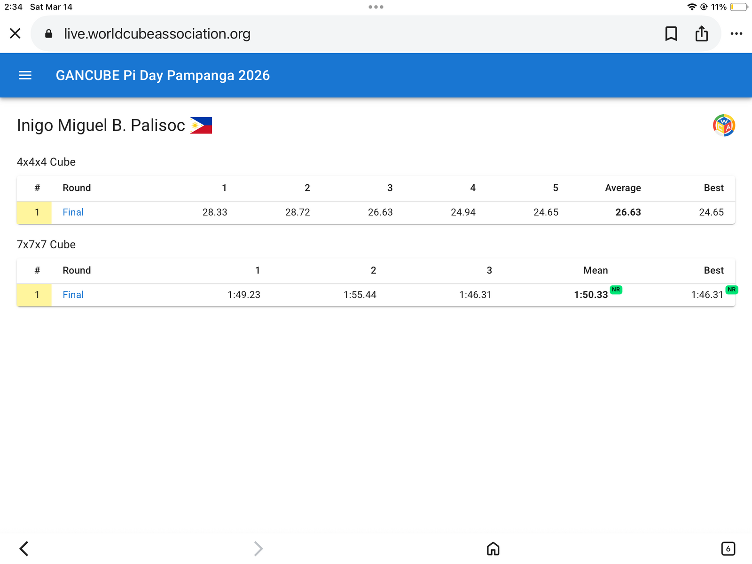Select the 7x7x7 second solve 1:55.44
752x564 pixels.
click(360, 295)
